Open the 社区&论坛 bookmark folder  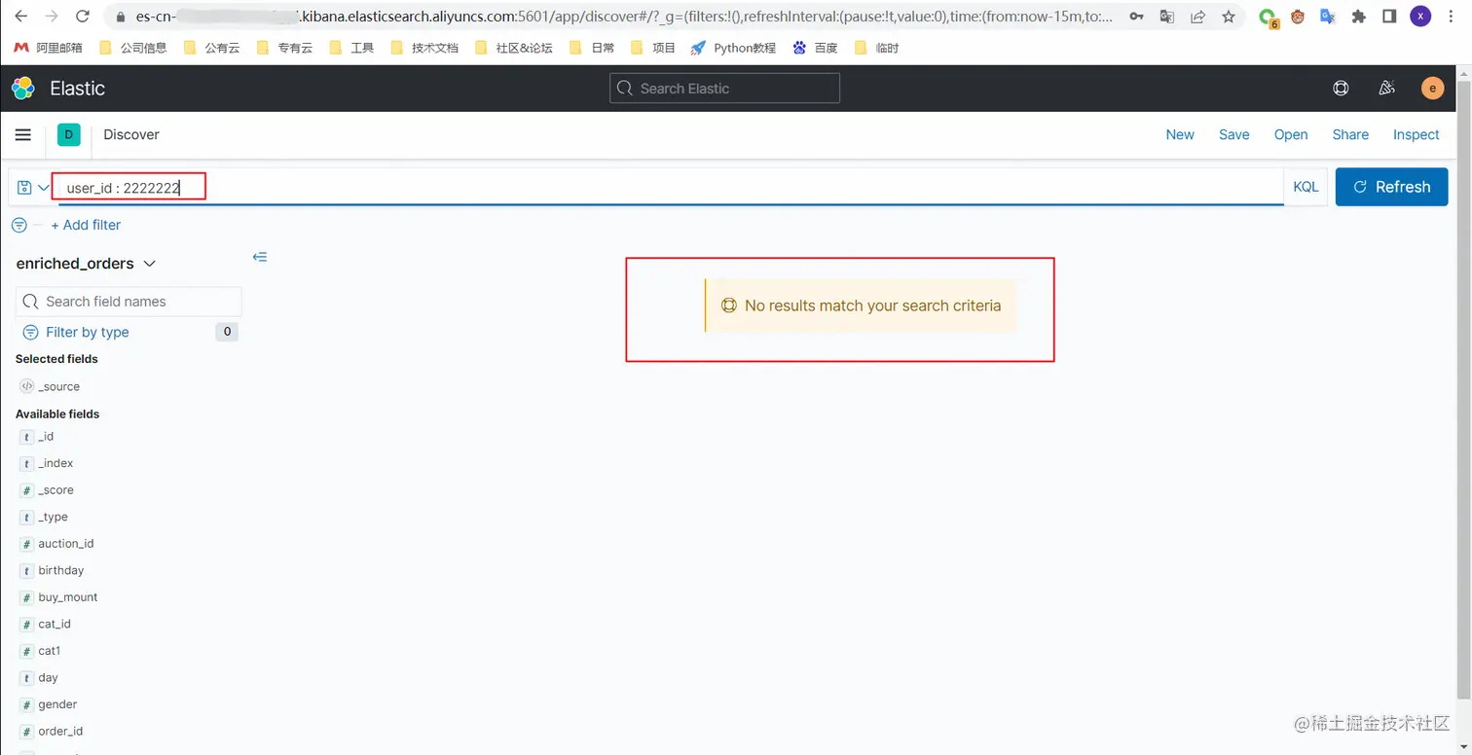(513, 48)
